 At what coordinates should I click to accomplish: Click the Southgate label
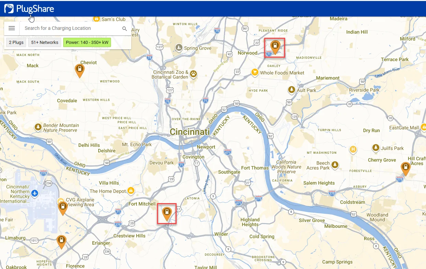[229, 172]
